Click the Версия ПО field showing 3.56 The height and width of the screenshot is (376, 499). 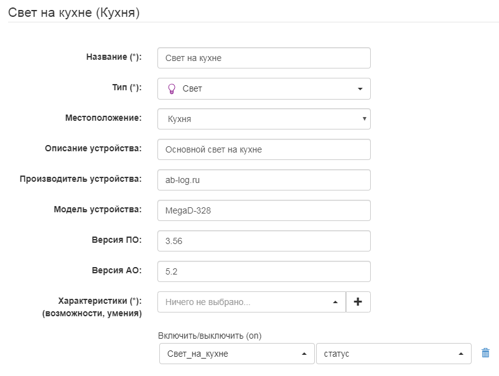(x=264, y=240)
